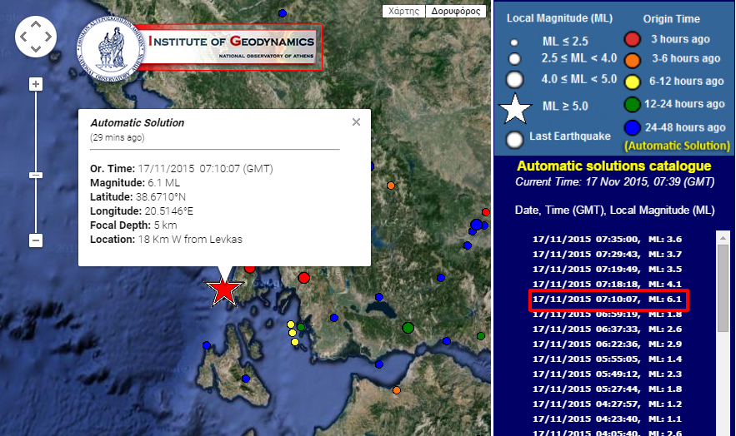The height and width of the screenshot is (436, 736).
Task: Open the 07:35:00 ML 3.6 catalogue entry
Action: 613,239
